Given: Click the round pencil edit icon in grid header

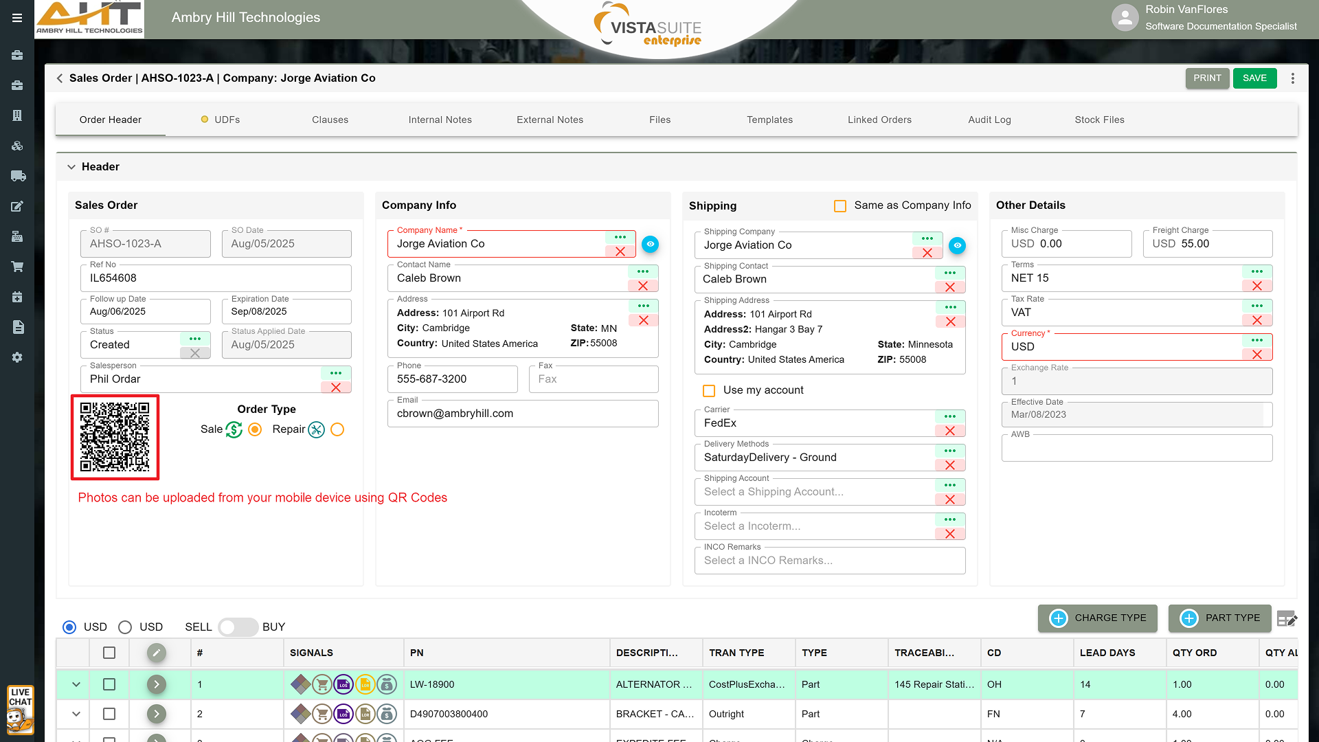Looking at the screenshot, I should pyautogui.click(x=157, y=653).
